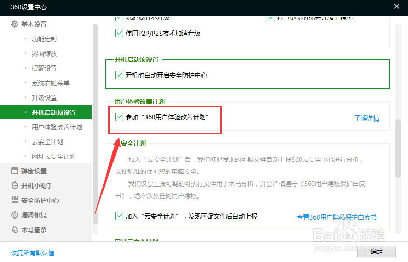The height and width of the screenshot is (262, 408).
Task: Select 开机启动项设置 in sidebar
Action: pos(46,112)
